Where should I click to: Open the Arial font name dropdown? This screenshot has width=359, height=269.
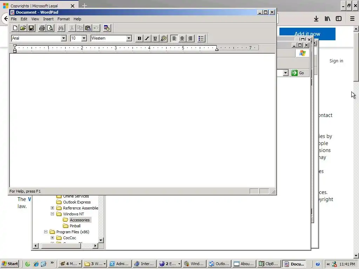(x=64, y=38)
